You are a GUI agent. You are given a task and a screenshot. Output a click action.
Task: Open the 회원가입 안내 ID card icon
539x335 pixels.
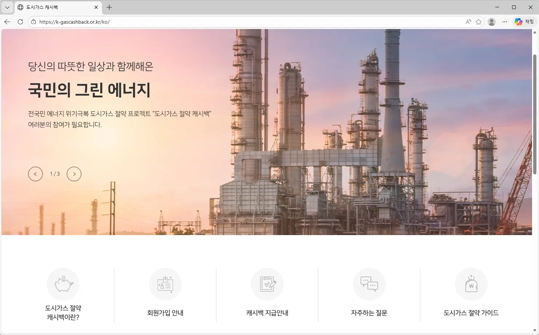(x=165, y=284)
